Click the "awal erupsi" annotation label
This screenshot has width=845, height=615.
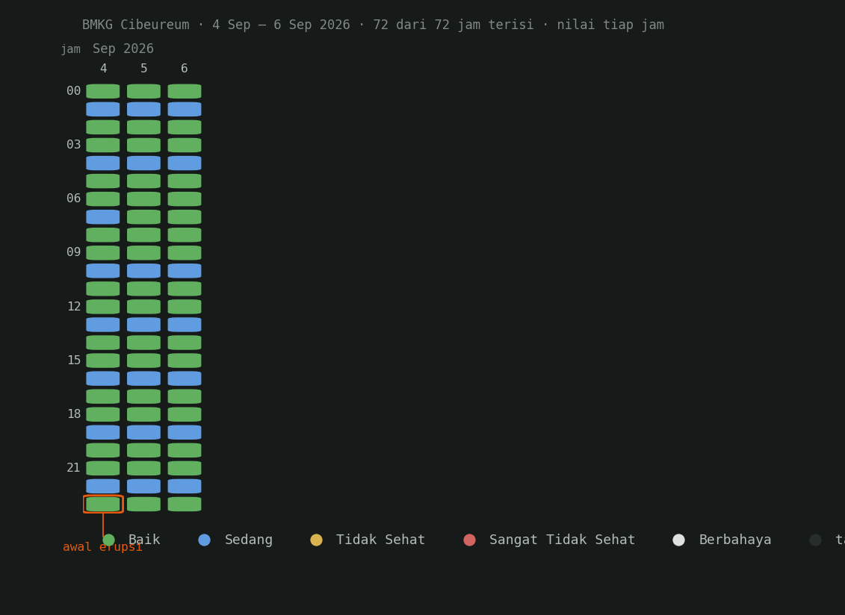(102, 547)
